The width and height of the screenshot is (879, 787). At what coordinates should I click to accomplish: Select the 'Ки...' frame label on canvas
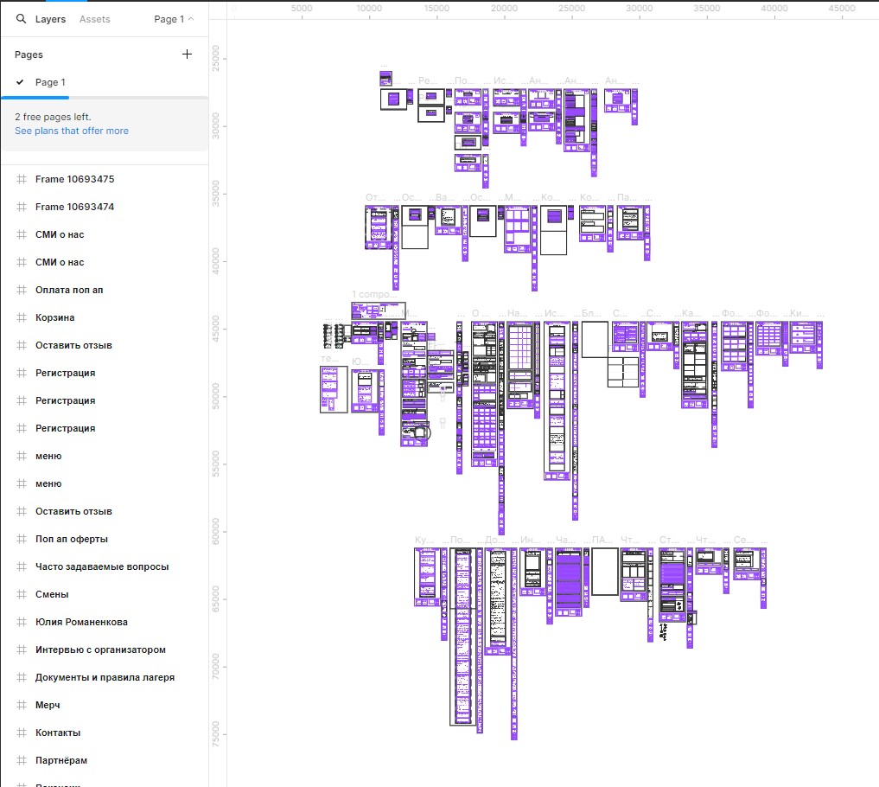[x=799, y=313]
